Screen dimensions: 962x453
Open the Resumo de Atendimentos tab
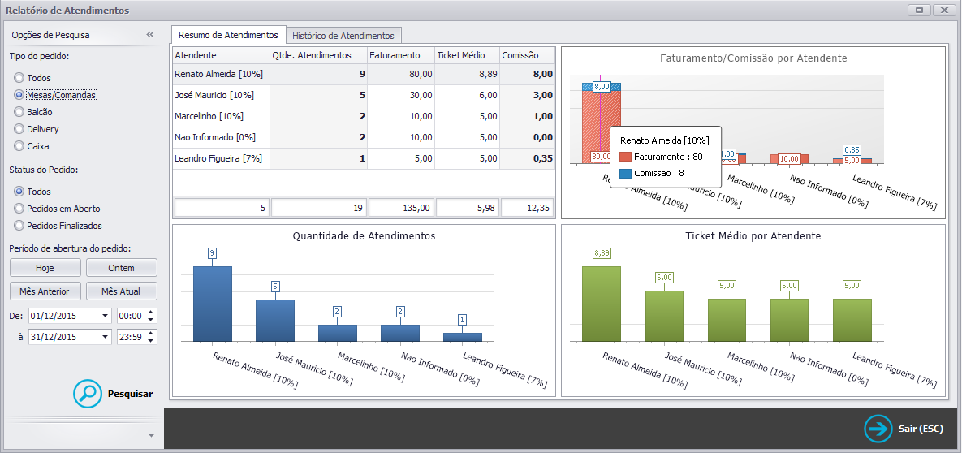(228, 35)
